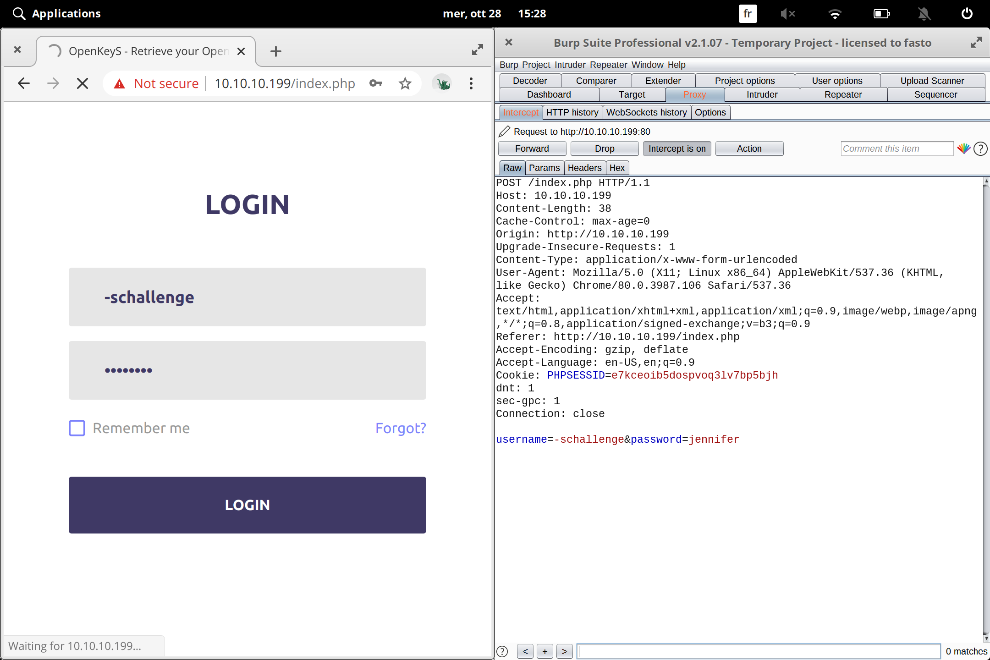Bookmark this page with the star icon

405,83
